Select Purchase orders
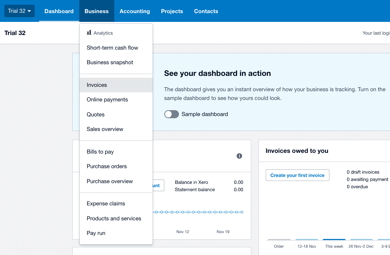The width and height of the screenshot is (390, 255). tap(116, 166)
